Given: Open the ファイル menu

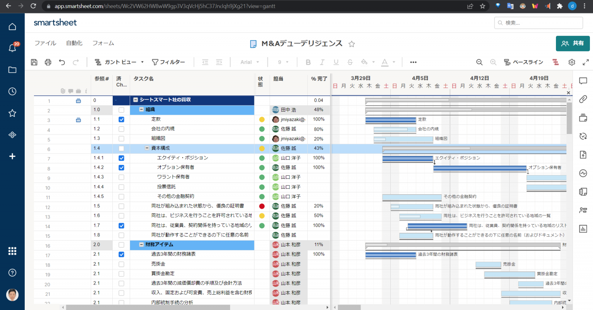Looking at the screenshot, I should (45, 43).
